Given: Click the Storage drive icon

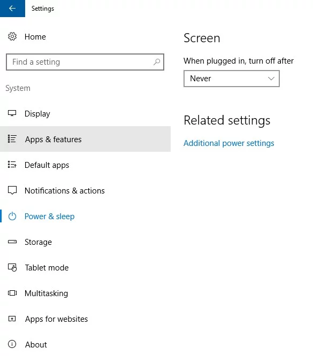Looking at the screenshot, I should click(x=12, y=242).
